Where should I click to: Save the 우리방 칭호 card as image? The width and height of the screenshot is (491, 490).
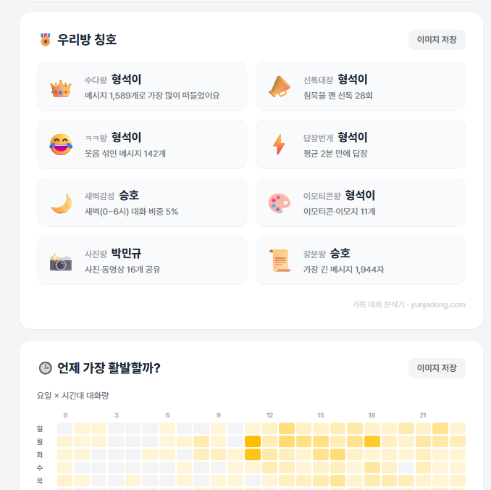click(437, 40)
